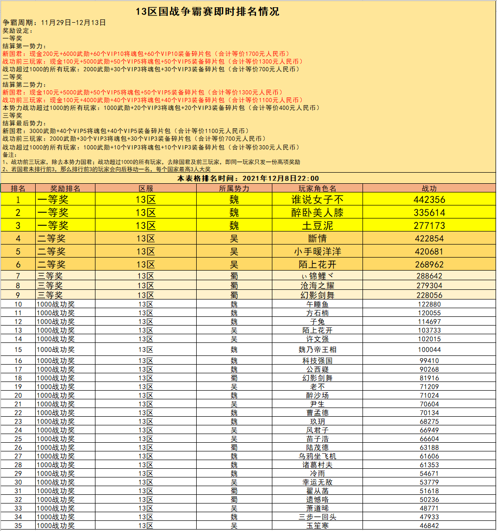Select player name 土豆泥
The image size is (497, 531).
pyautogui.click(x=318, y=225)
